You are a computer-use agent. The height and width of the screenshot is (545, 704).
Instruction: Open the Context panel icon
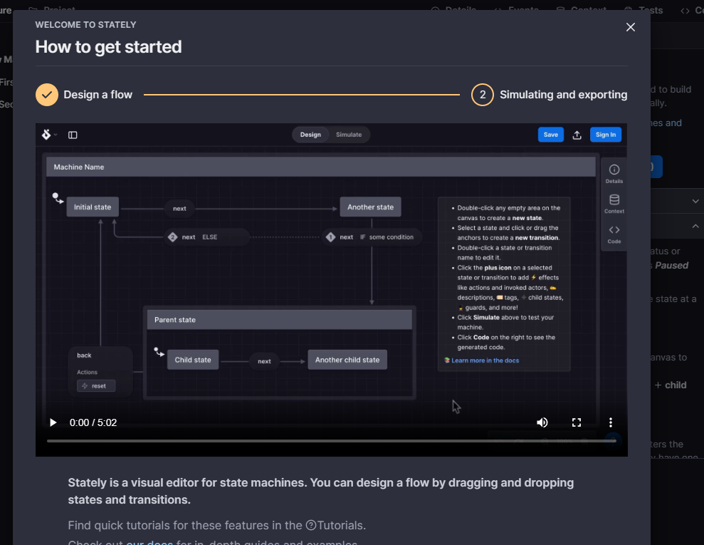pos(614,204)
